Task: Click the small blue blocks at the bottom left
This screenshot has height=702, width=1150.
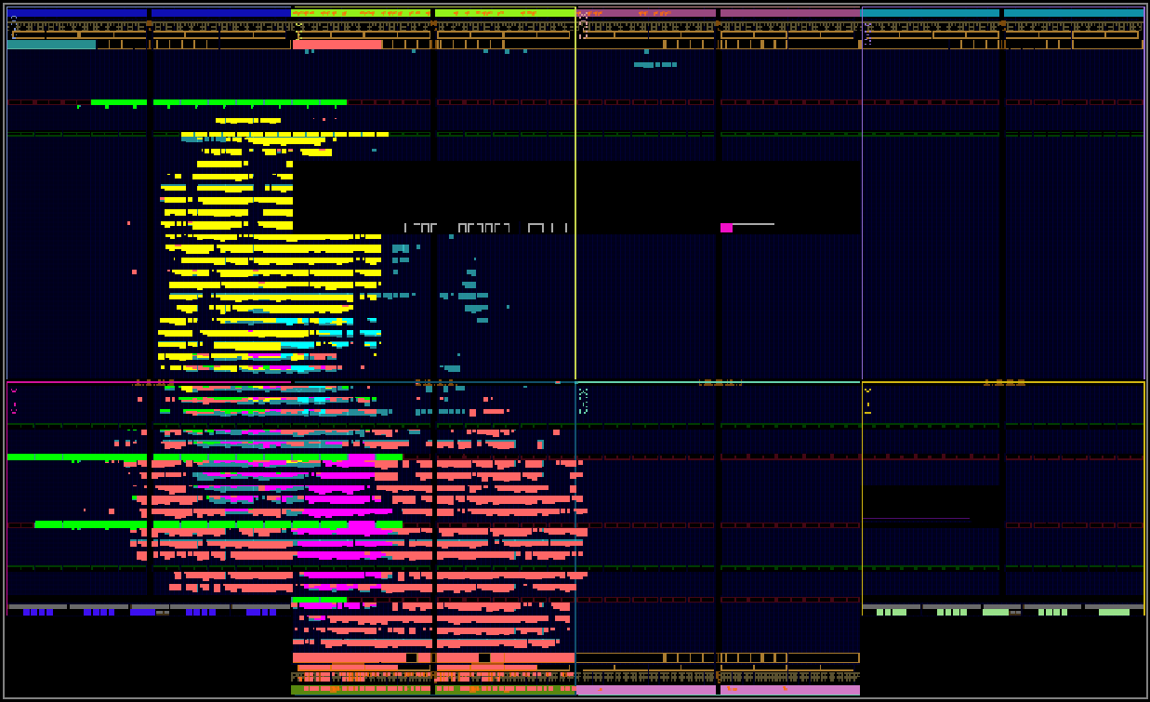Action: coord(149,612)
